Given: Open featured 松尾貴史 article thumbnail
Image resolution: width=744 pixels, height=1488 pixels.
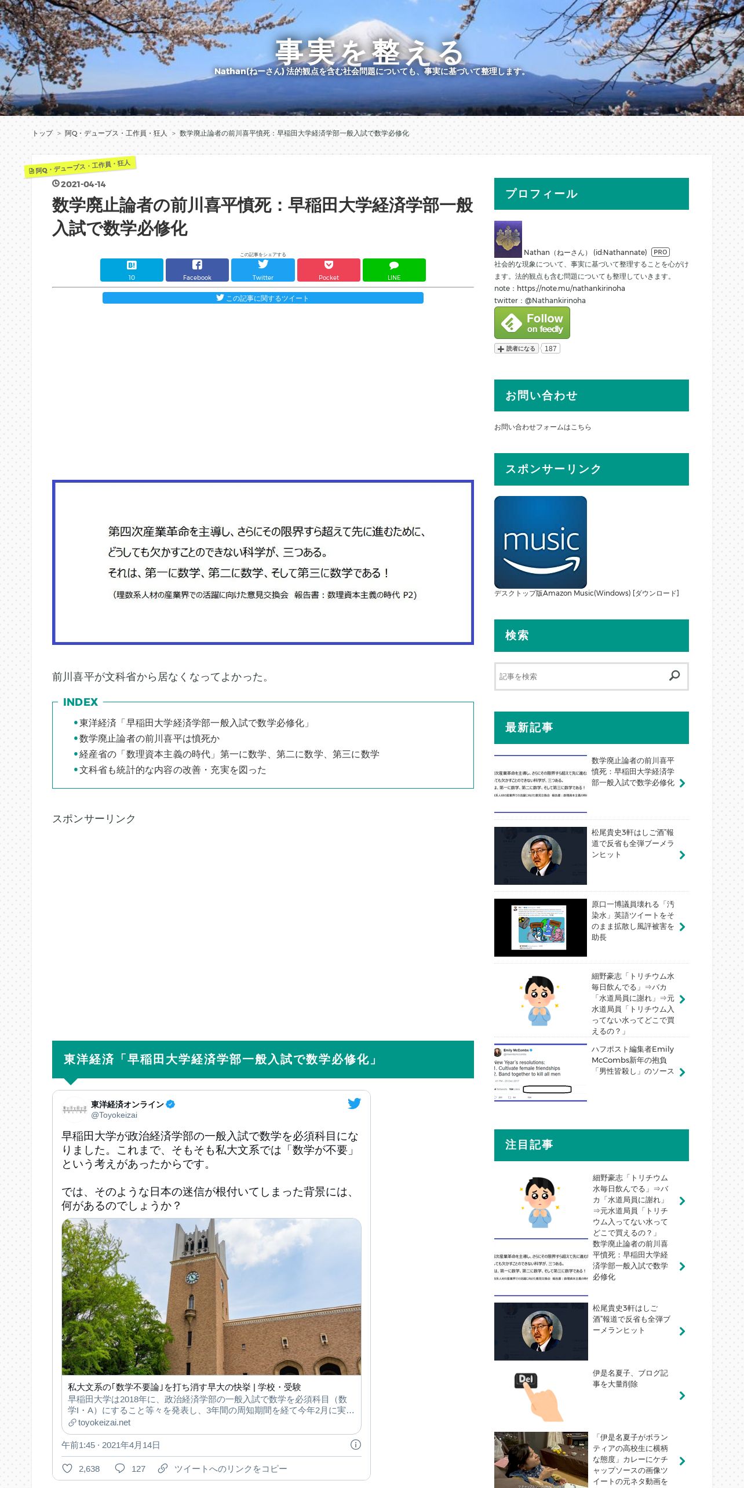Looking at the screenshot, I should click(541, 1332).
